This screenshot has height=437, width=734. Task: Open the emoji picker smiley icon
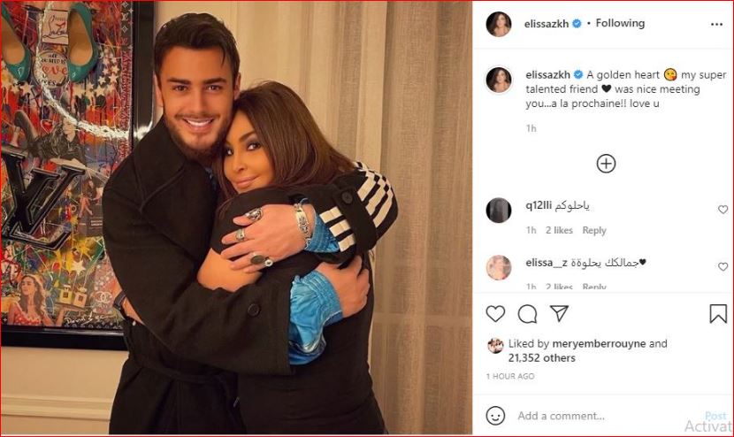point(495,416)
